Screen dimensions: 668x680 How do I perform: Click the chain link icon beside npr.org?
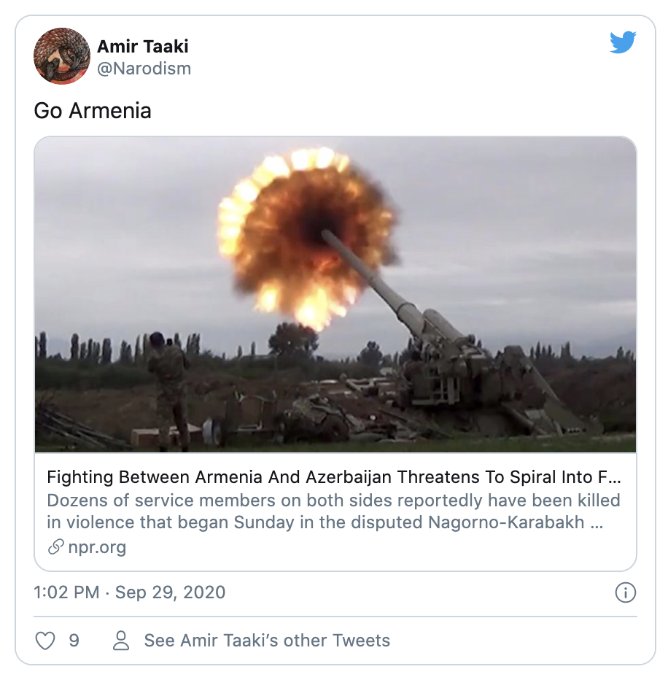coord(55,547)
